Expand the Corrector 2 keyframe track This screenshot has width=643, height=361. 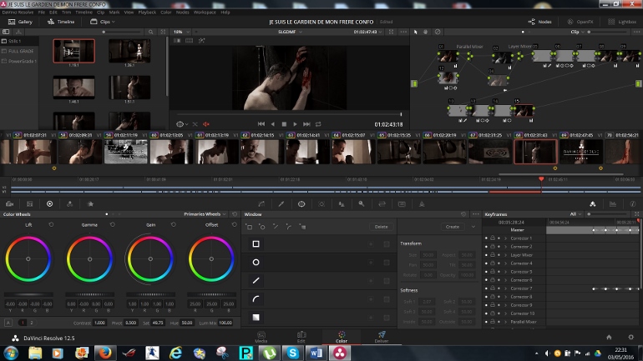pyautogui.click(x=505, y=247)
